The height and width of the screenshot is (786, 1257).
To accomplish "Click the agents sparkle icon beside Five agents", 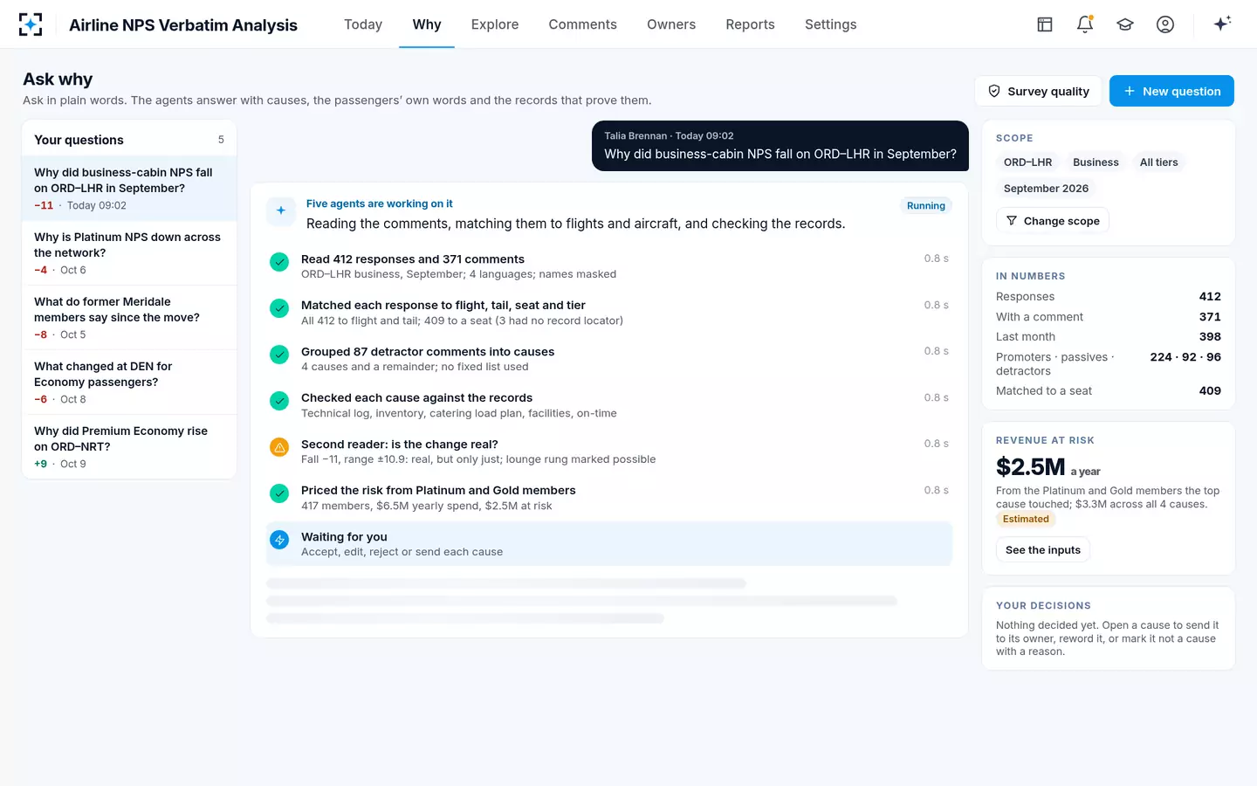I will (281, 210).
